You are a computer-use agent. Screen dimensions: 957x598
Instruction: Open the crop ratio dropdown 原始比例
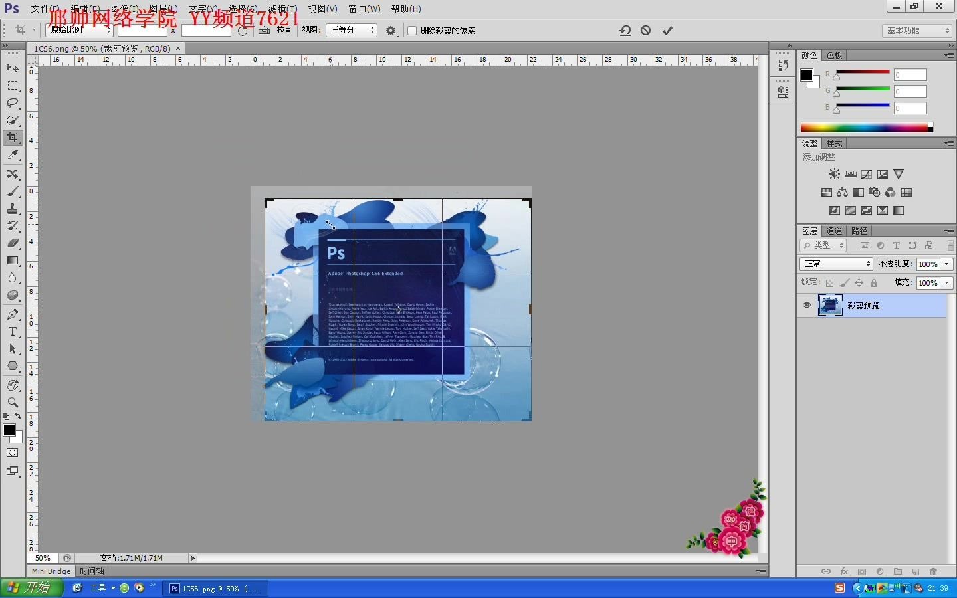point(79,30)
